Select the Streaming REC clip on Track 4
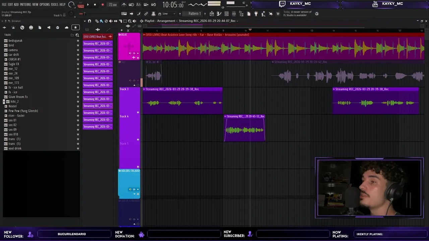The image size is (429, 241). 245,128
